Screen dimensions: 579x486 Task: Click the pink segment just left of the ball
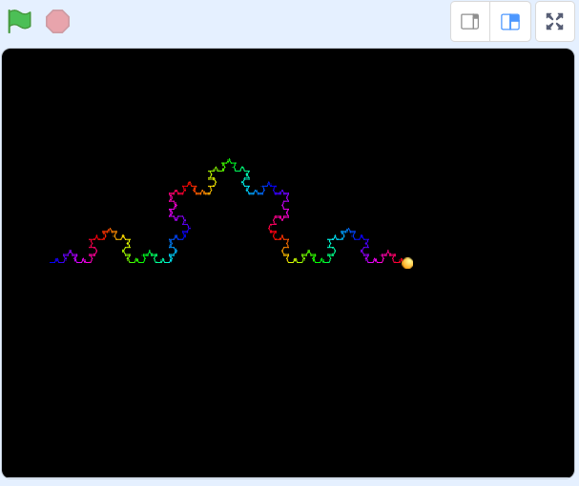click(x=387, y=253)
